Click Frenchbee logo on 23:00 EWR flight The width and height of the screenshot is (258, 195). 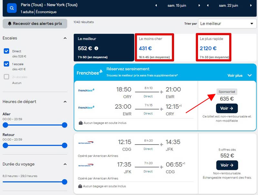[x=86, y=107]
